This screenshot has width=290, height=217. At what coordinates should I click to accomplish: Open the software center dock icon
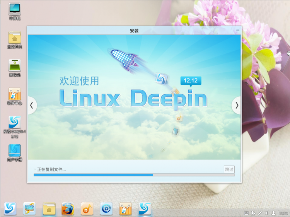(125, 208)
